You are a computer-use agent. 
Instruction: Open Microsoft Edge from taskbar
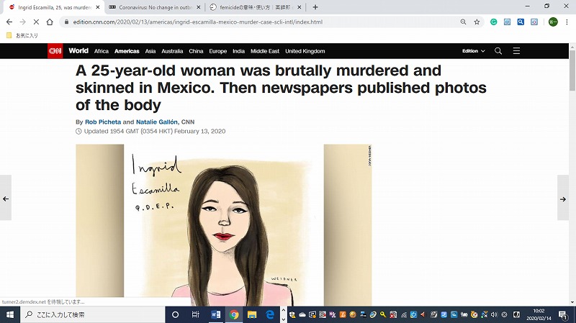pyautogui.click(x=270, y=314)
